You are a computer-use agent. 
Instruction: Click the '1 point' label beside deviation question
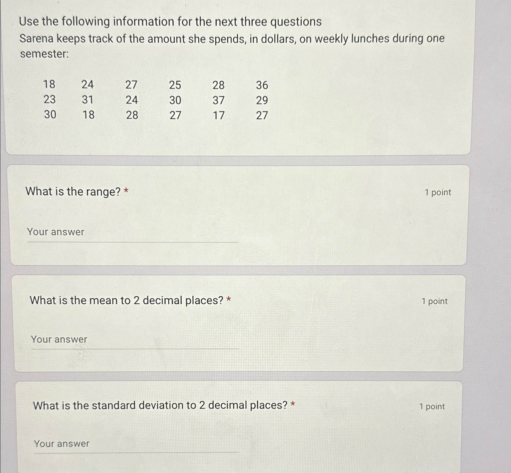pos(432,406)
